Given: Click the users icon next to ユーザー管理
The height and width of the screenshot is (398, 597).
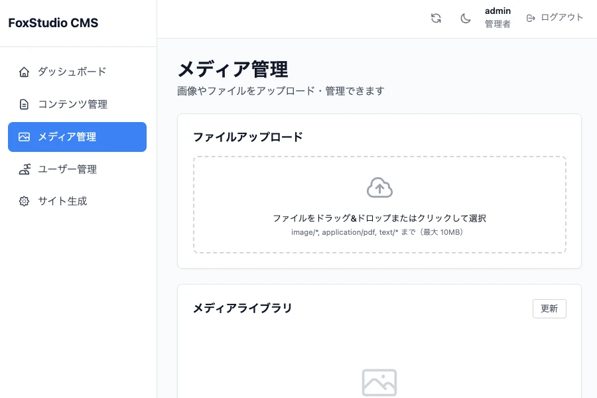Looking at the screenshot, I should tap(25, 169).
